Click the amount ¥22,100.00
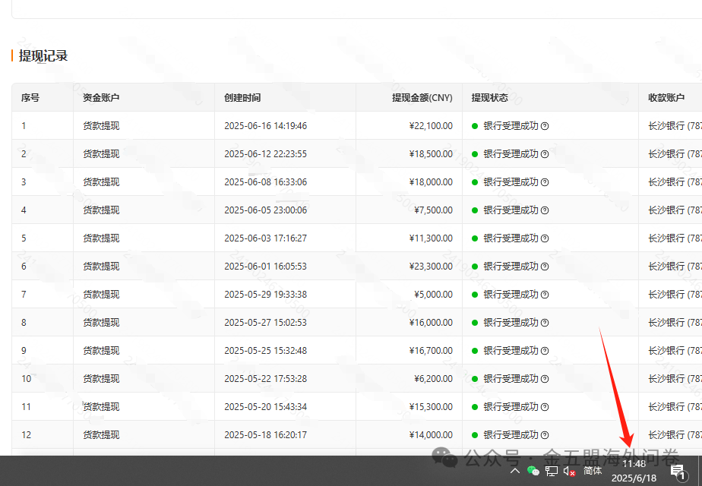The height and width of the screenshot is (486, 702). (431, 126)
